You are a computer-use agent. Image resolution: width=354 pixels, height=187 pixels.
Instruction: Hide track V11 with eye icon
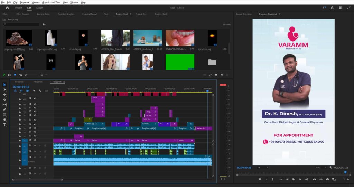point(35,98)
